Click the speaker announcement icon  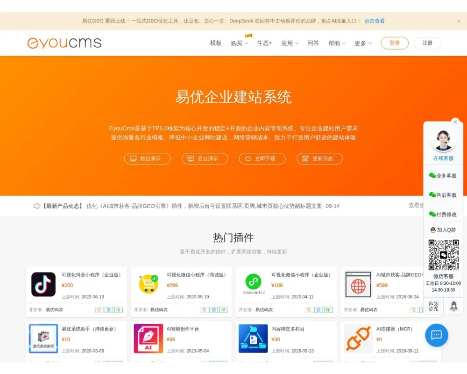36,206
